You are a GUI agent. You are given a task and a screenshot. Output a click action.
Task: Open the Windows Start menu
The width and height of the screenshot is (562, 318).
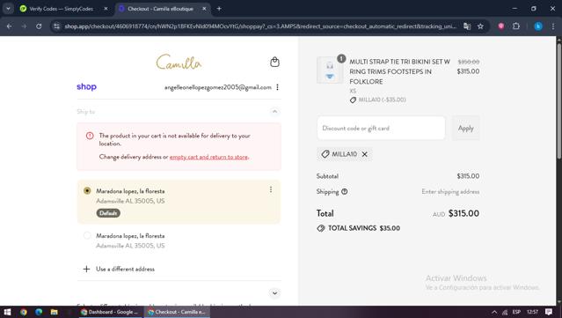pos(7,312)
